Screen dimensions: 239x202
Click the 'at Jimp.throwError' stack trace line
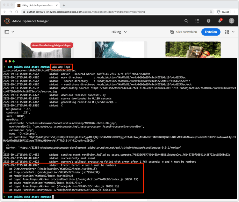point(53,169)
